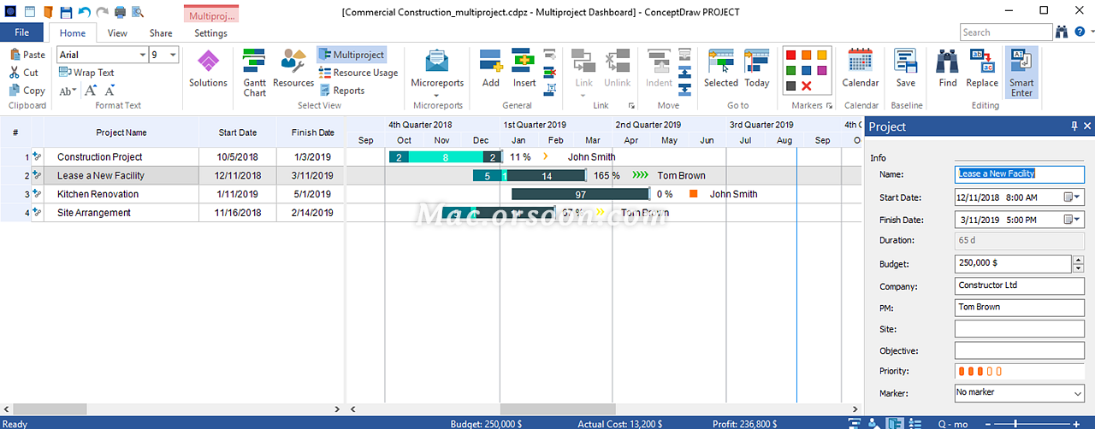Open the font size 9 dropdown

point(173,55)
